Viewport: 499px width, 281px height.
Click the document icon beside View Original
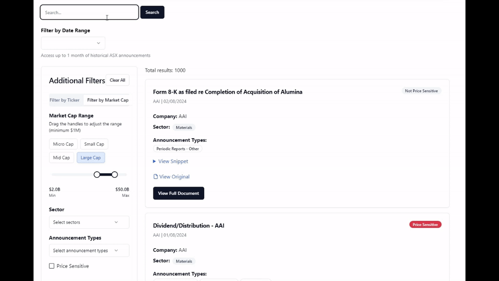coord(155,177)
